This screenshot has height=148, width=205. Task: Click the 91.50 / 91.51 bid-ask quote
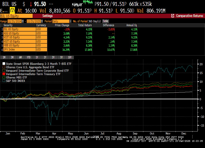(111, 4)
